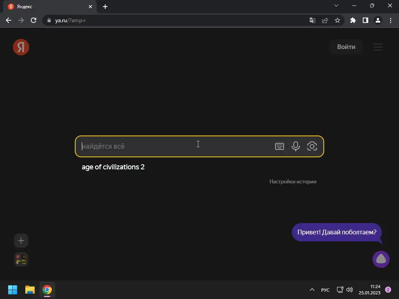Click the Привет! Давай поболтаем? chat bubble

(x=337, y=232)
